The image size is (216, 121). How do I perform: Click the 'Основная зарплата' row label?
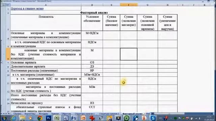[x=46, y=63]
